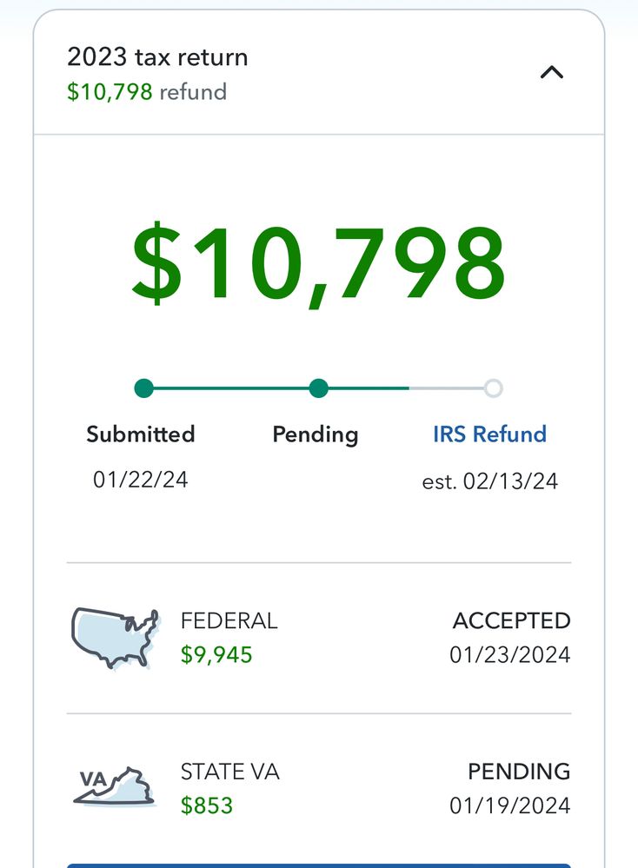638x868 pixels.
Task: Open the IRS Refund link
Action: (x=489, y=434)
